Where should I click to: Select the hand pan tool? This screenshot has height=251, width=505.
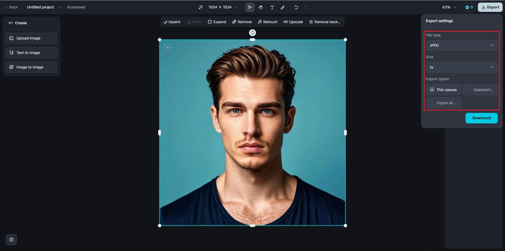click(x=261, y=7)
